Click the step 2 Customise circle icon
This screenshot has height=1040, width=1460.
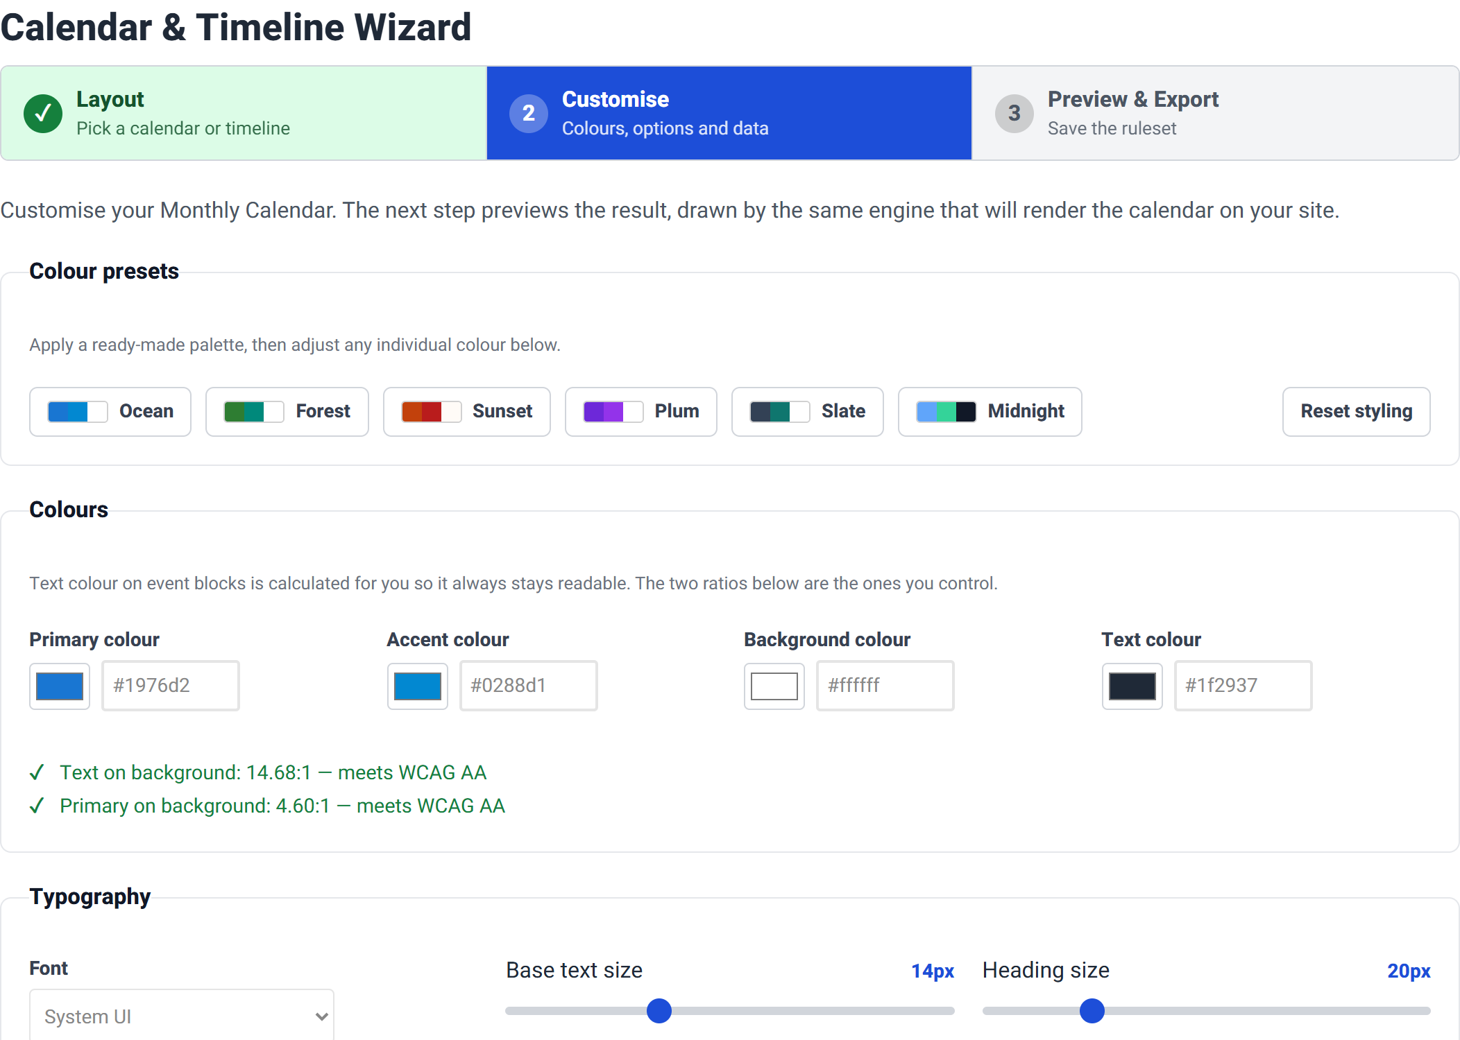tap(529, 113)
